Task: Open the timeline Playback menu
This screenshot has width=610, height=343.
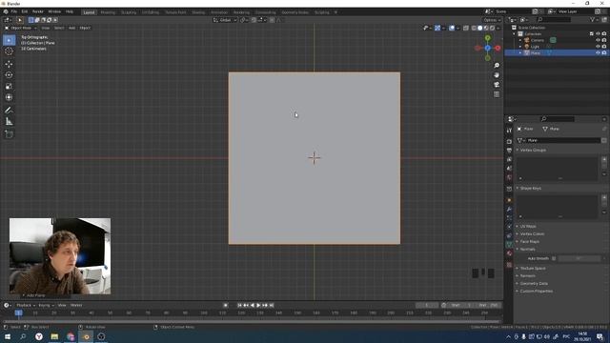Action: coord(26,305)
